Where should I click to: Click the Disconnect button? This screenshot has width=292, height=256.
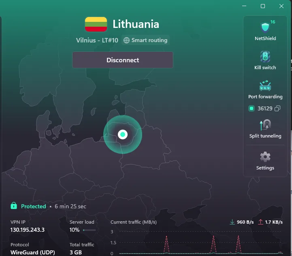(123, 60)
